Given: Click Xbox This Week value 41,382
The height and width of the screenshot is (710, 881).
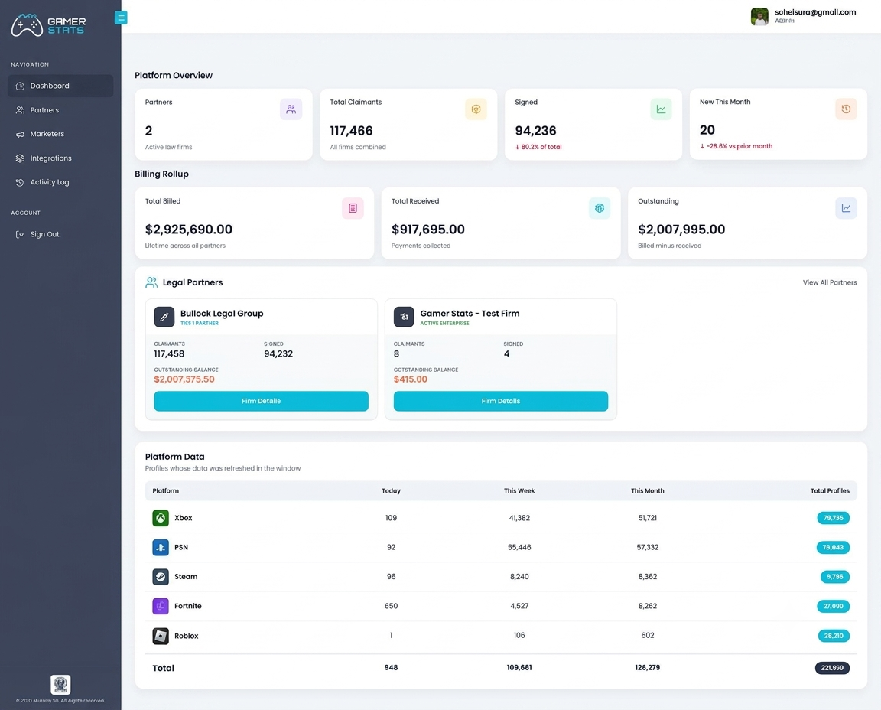Looking at the screenshot, I should coord(519,518).
